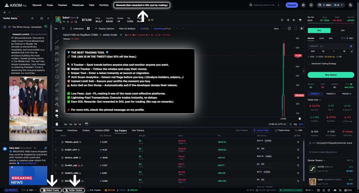Open user account profile icon
Image resolution: width=359 pixels, height=193 pixels.
coord(350,5)
